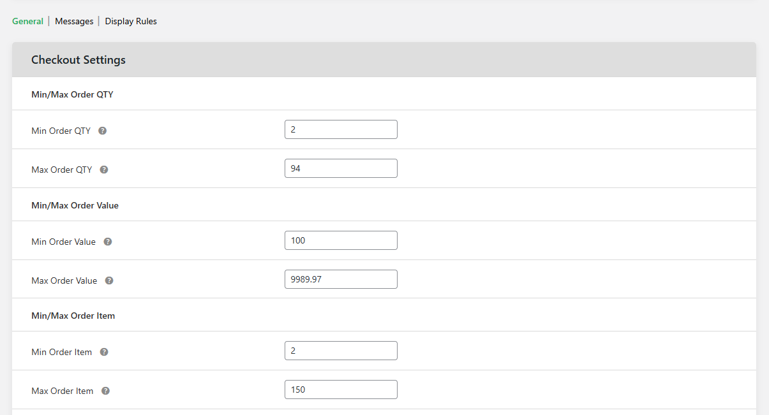
Task: Open the Min Order Value help tooltip icon
Action: click(x=107, y=241)
